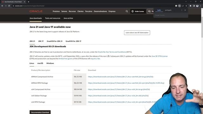Open sha256 link for x64 Debian Package
Image resolution: width=203 pixels, height=114 pixels.
(x=145, y=96)
